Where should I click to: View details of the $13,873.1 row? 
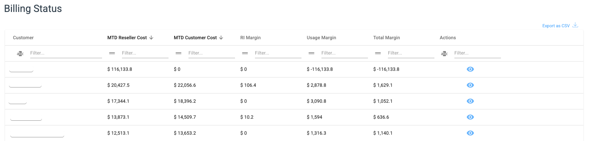(x=470, y=117)
